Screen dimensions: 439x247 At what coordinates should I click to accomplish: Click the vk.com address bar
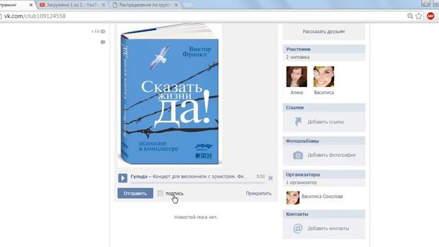202,16
